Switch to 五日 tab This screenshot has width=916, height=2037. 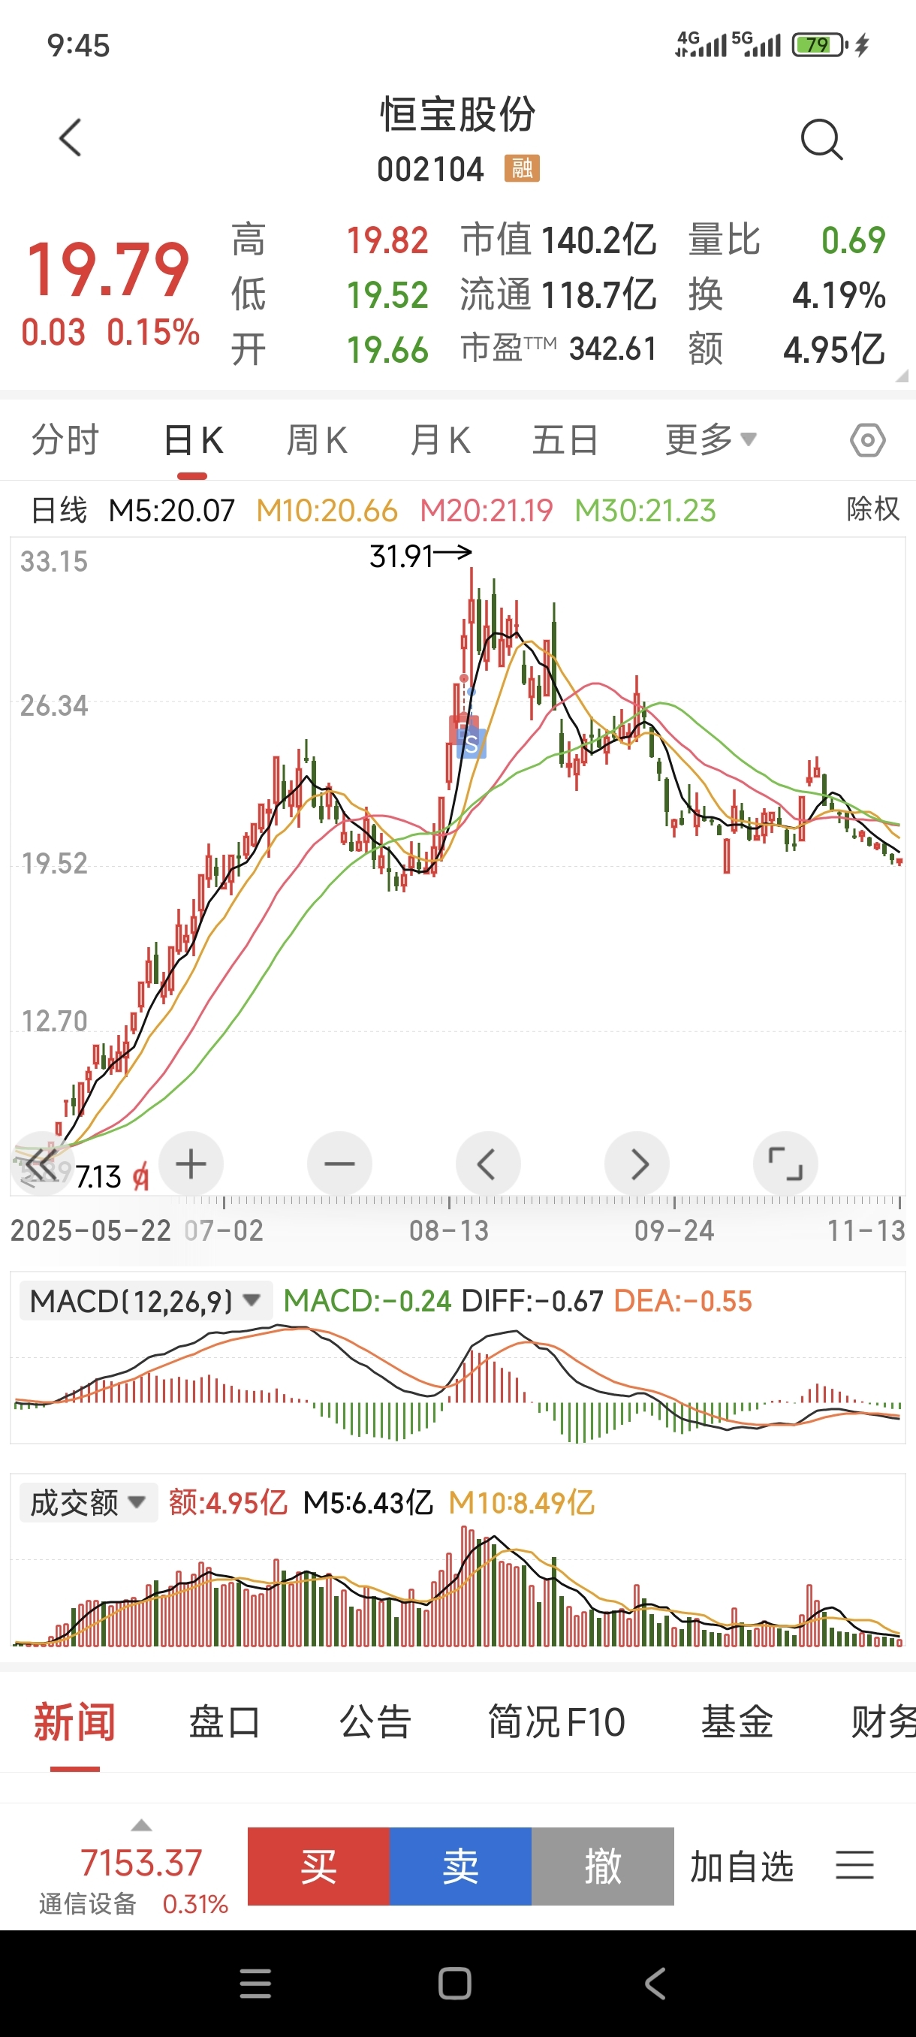tap(565, 439)
